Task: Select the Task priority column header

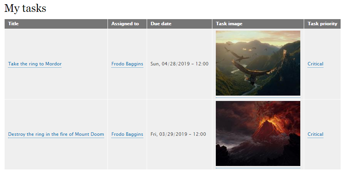Action: pos(323,24)
